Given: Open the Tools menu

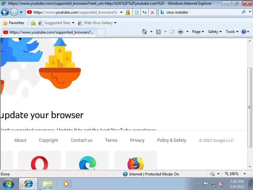Looking at the screenshot, I should pos(232,32).
